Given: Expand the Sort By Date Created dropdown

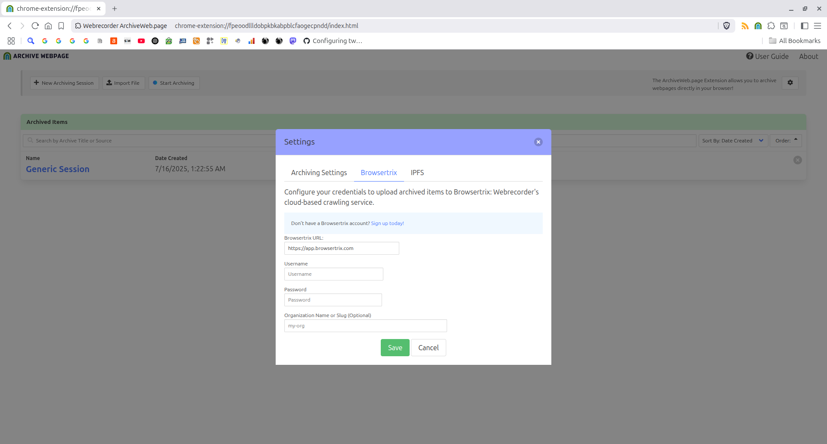Looking at the screenshot, I should click(x=733, y=141).
